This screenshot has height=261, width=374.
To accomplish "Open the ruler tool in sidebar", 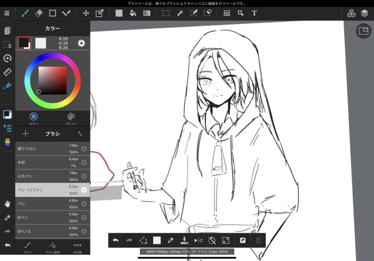I will (x=7, y=72).
